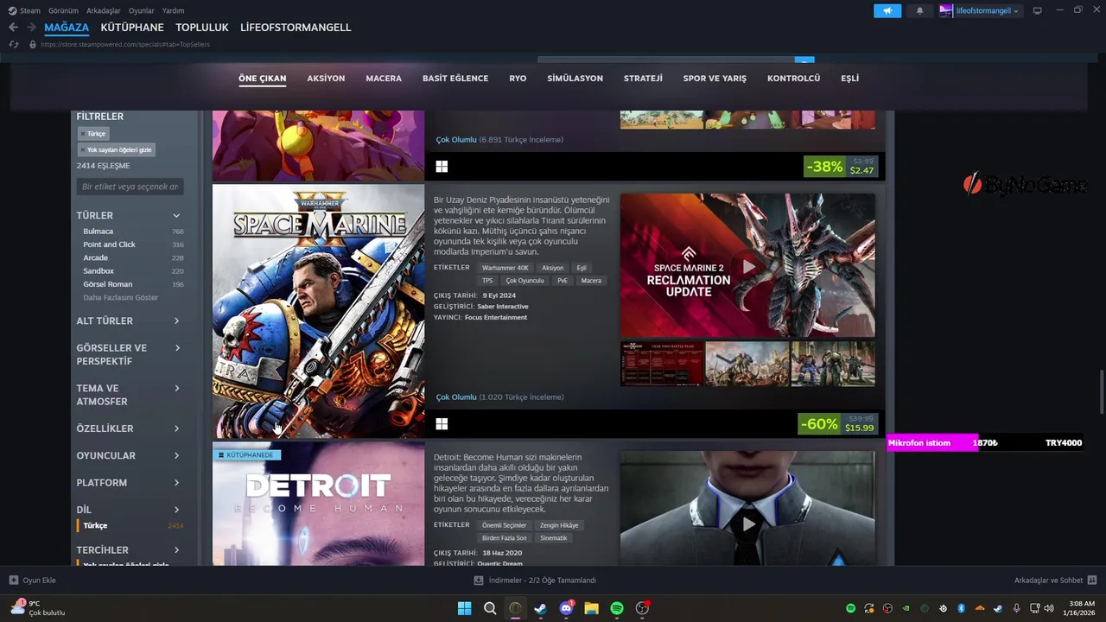Select the STRATEJİ tab
Screen dimensions: 1106x622
click(x=643, y=79)
